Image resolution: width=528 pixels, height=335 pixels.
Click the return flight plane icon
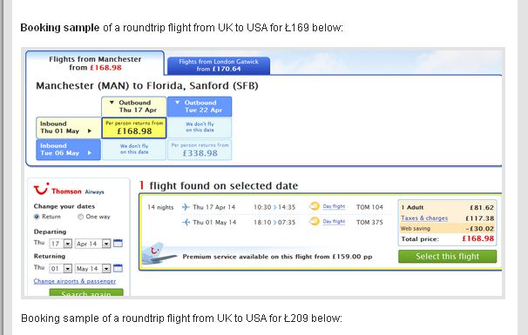[186, 222]
